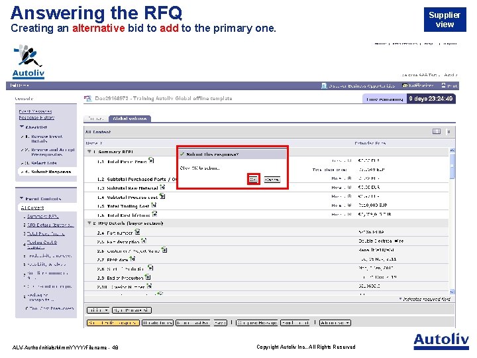The image size is (477, 358).
Task: Open the first dropdown above Submit Entire Response
Action: tap(98, 310)
